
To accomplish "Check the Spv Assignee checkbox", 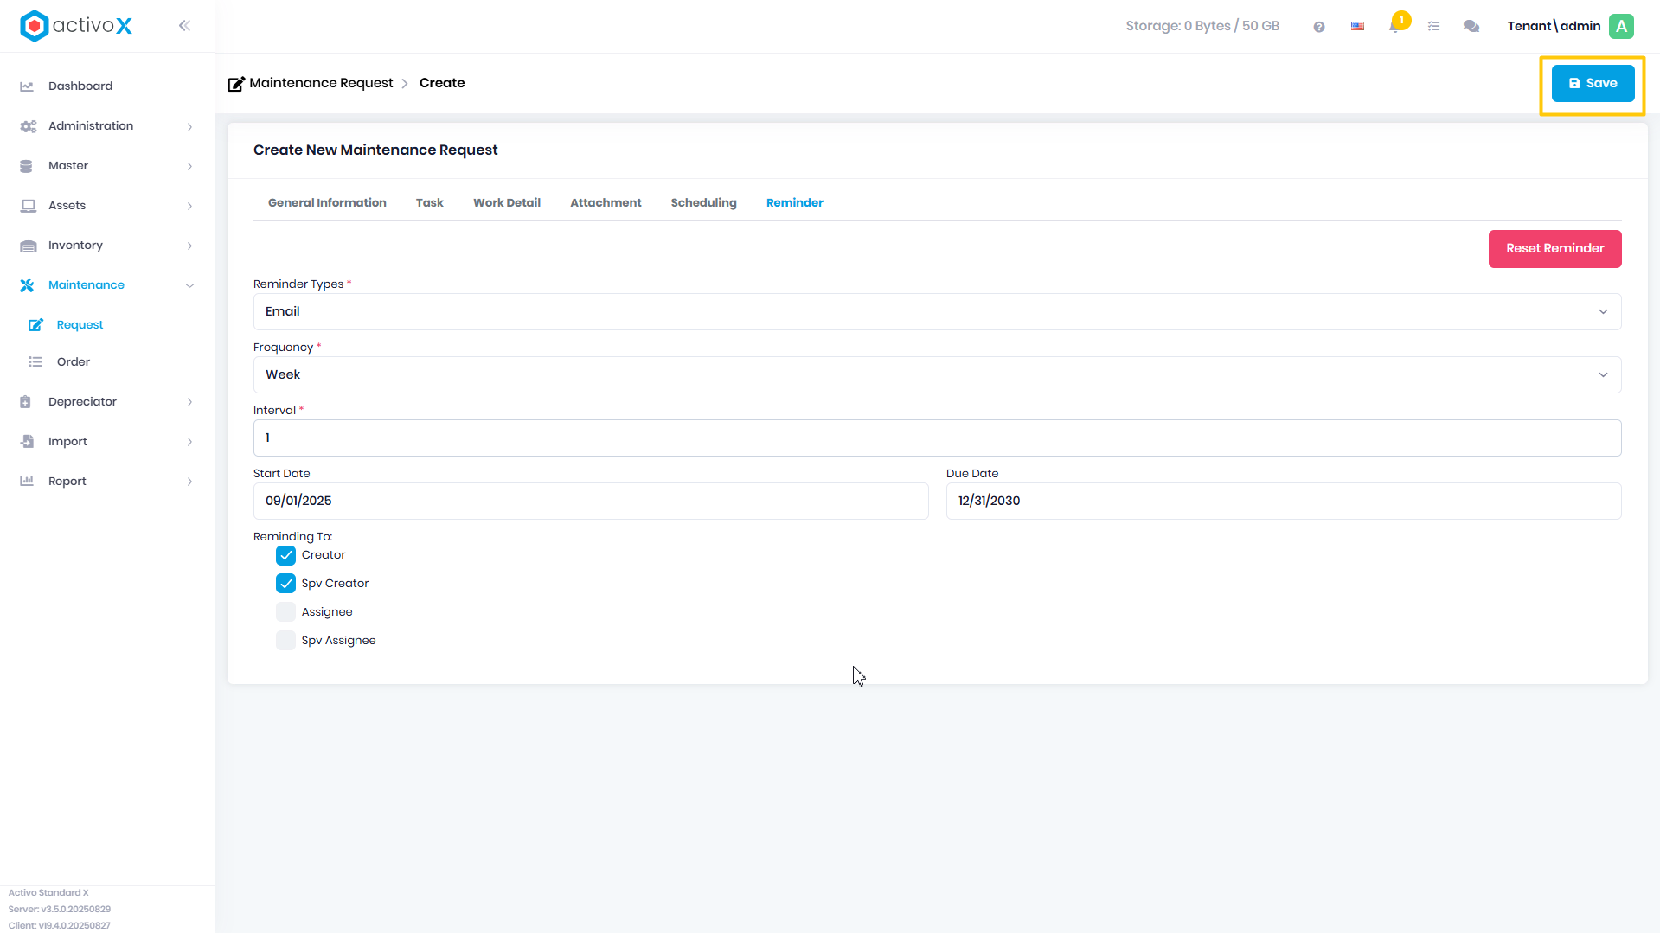I will 285,641.
